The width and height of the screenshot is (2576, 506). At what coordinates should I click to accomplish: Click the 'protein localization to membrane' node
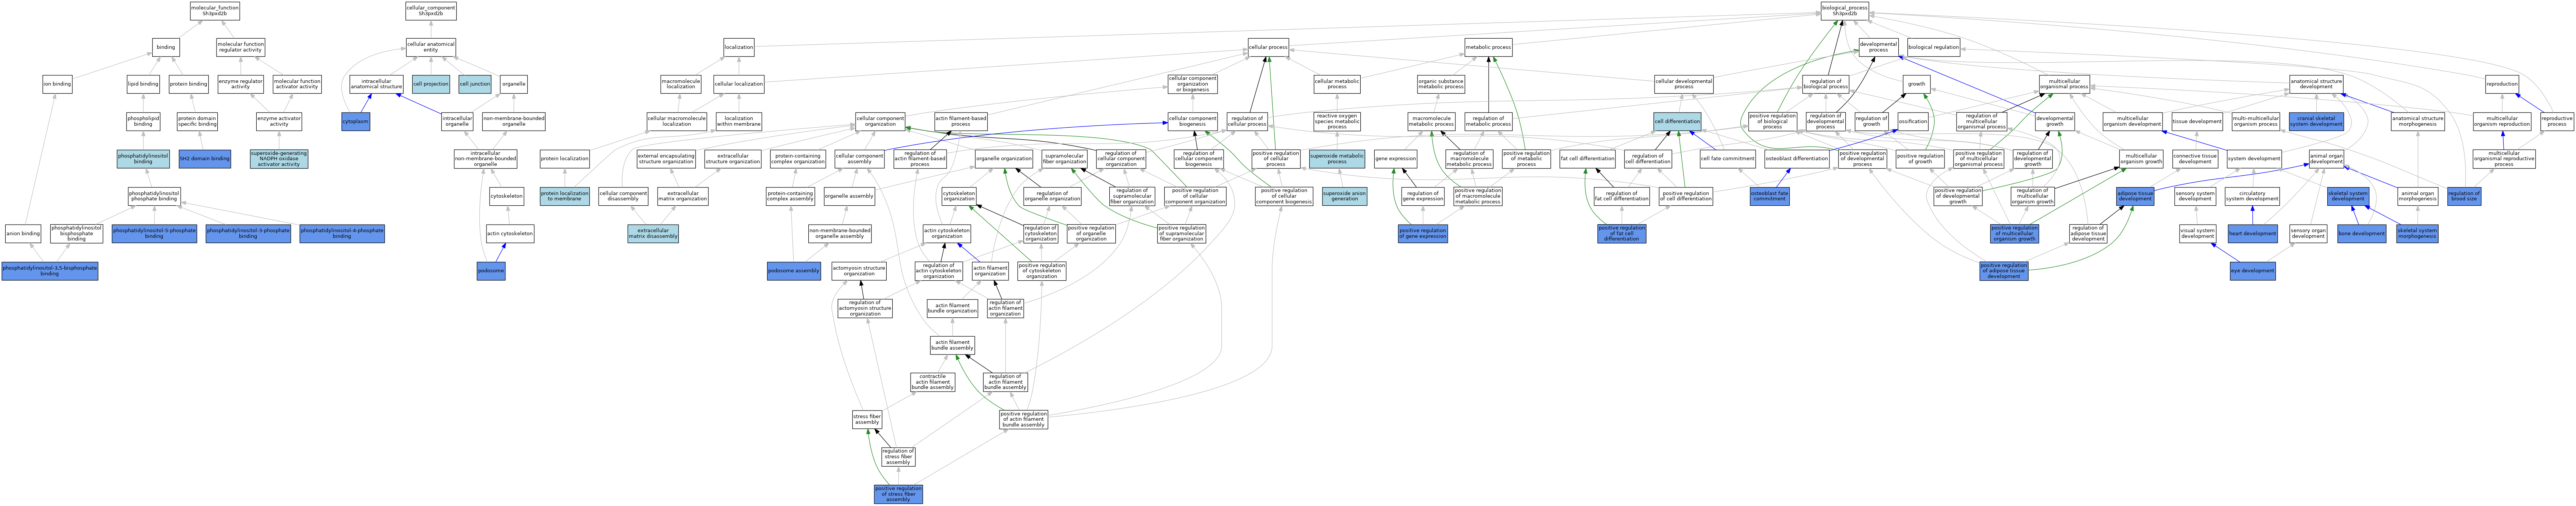(x=565, y=196)
